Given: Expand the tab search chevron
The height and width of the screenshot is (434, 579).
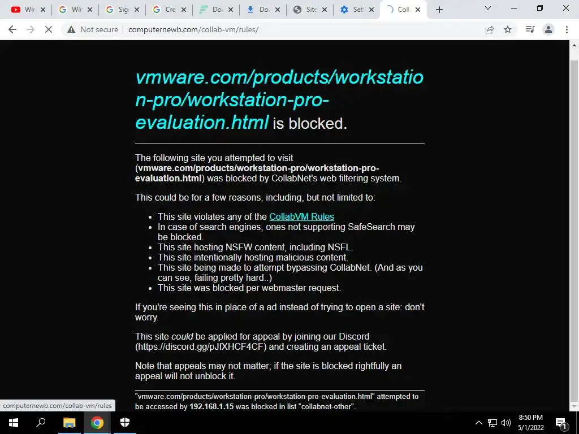Looking at the screenshot, I should (x=488, y=8).
